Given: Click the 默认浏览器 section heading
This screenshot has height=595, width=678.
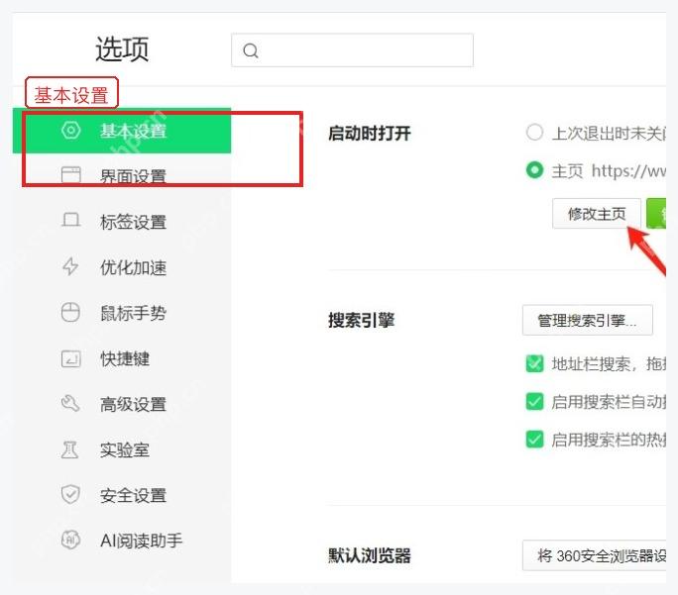Looking at the screenshot, I should point(370,555).
